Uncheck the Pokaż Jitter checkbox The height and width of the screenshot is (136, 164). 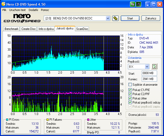[x=130, y=98]
